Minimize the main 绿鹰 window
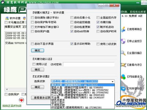Image resolution: width=147 pixels, height=110 pixels. 138,3
